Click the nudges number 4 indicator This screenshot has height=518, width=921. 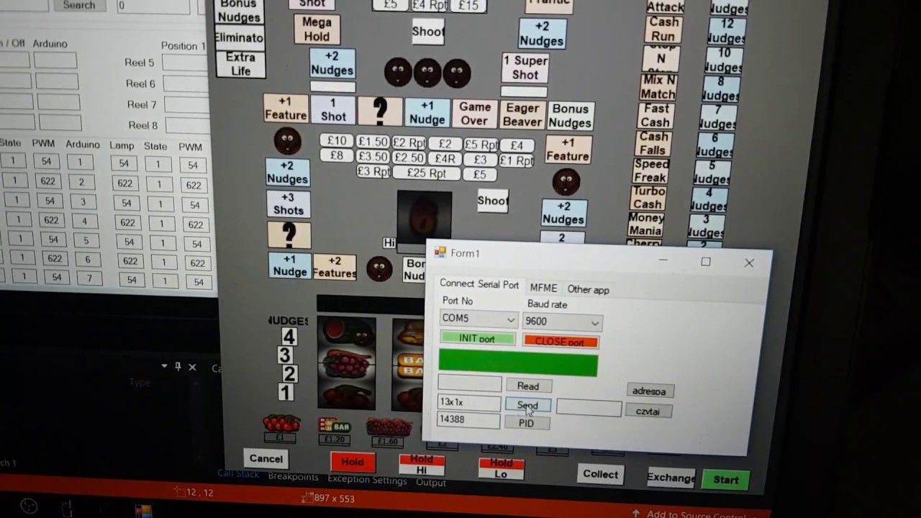click(x=289, y=337)
